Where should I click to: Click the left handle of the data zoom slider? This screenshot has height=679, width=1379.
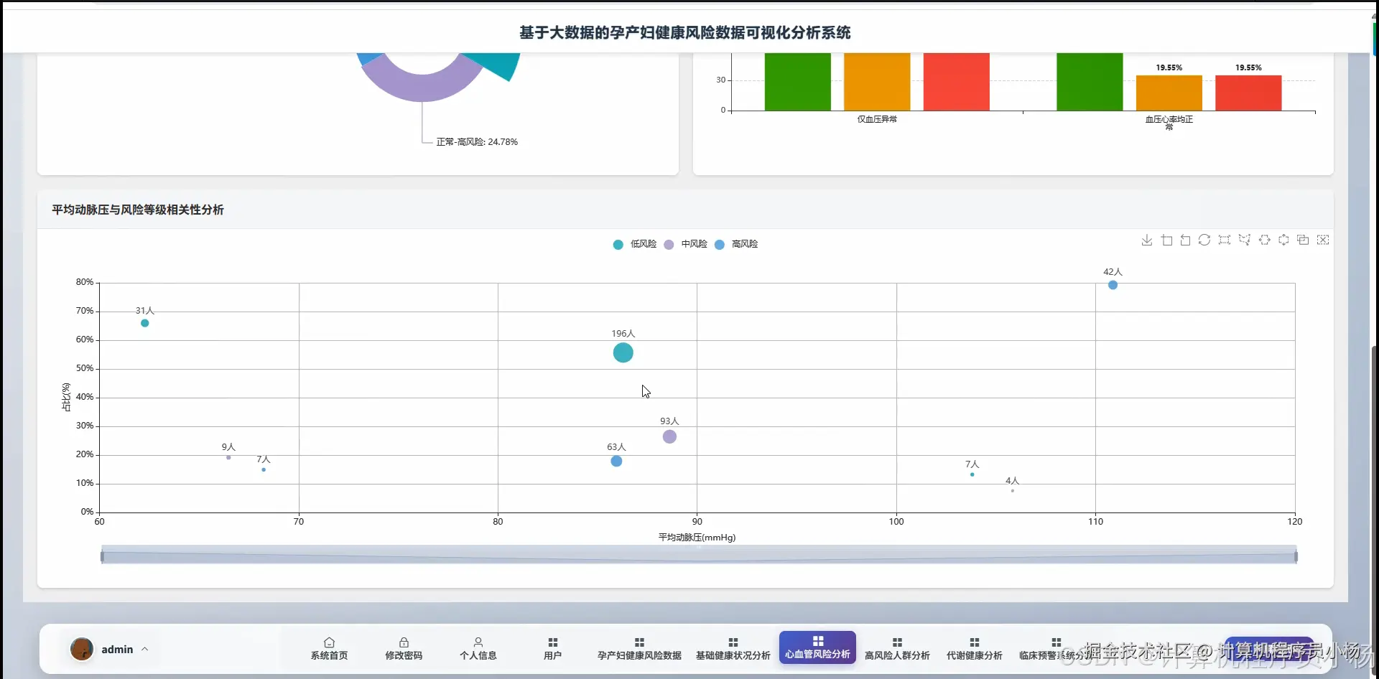(102, 556)
